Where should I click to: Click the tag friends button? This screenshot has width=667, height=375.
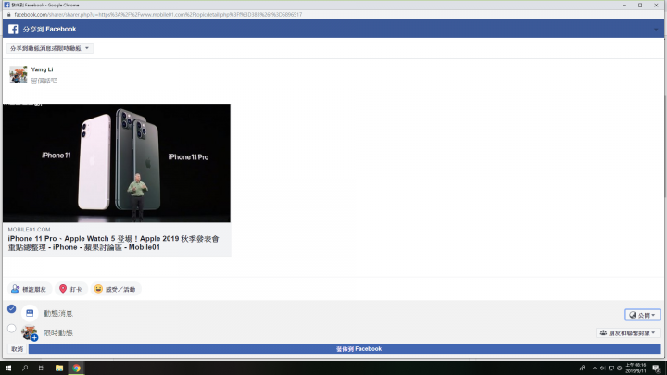pos(30,289)
